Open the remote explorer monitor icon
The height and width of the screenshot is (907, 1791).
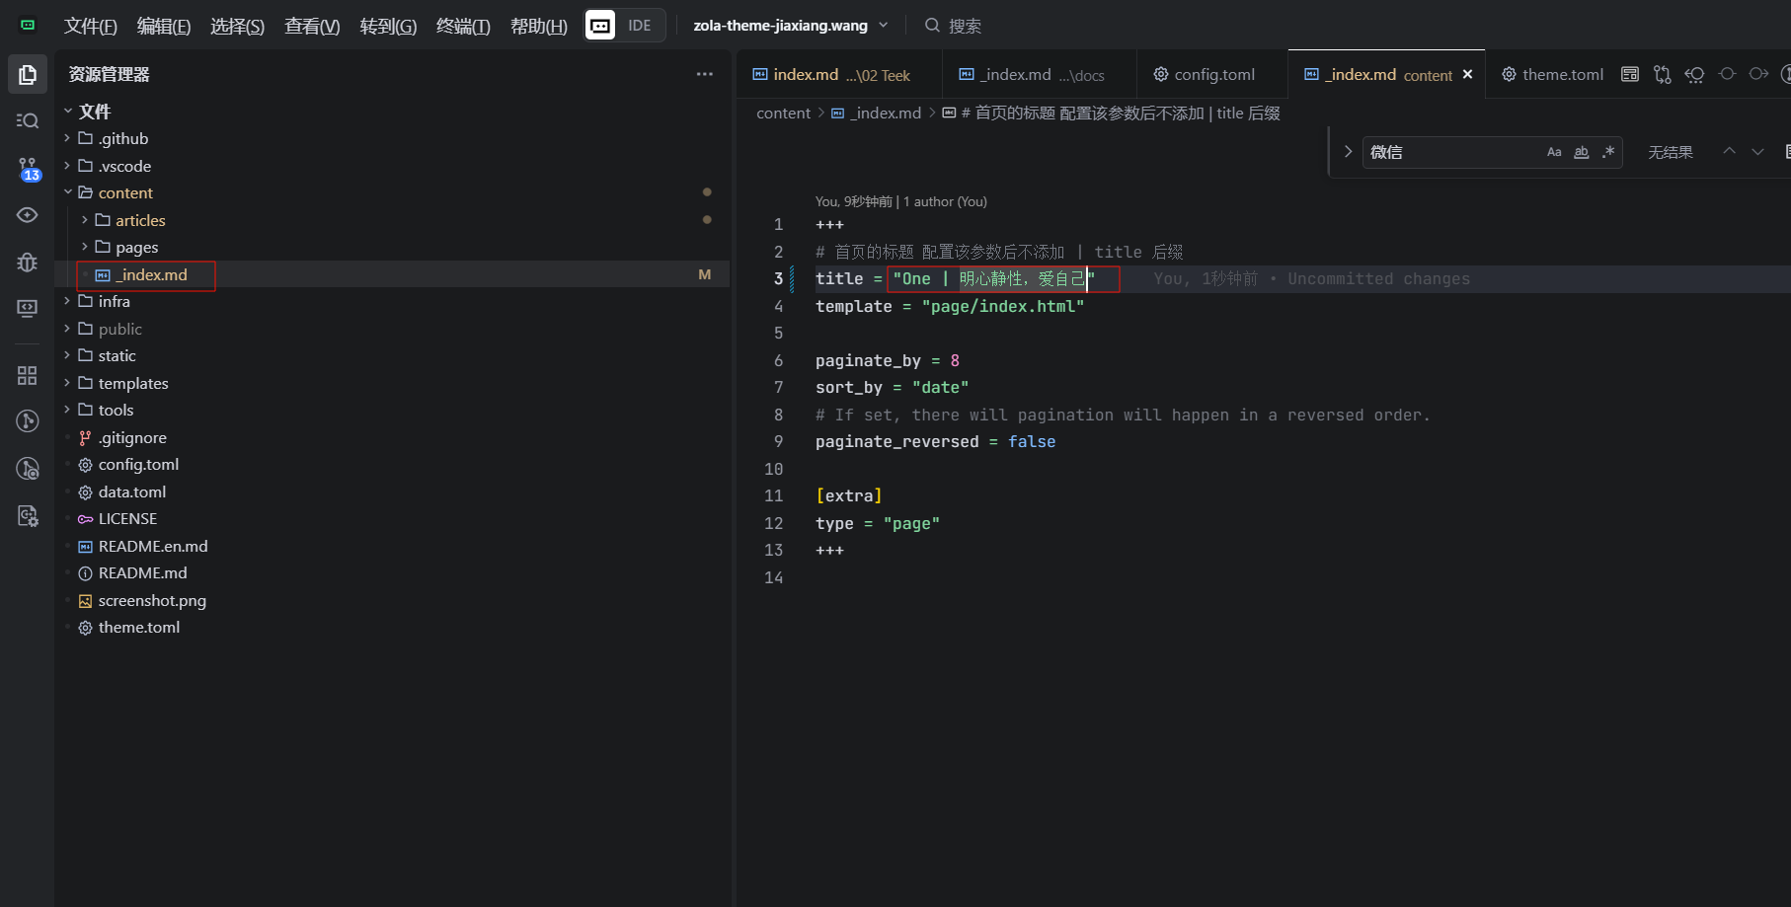tap(28, 309)
